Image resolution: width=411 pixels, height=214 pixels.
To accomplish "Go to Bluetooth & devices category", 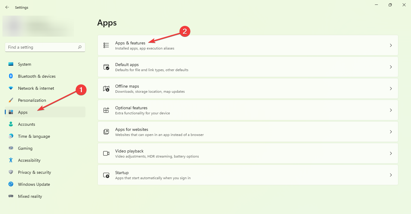I will click(x=45, y=76).
